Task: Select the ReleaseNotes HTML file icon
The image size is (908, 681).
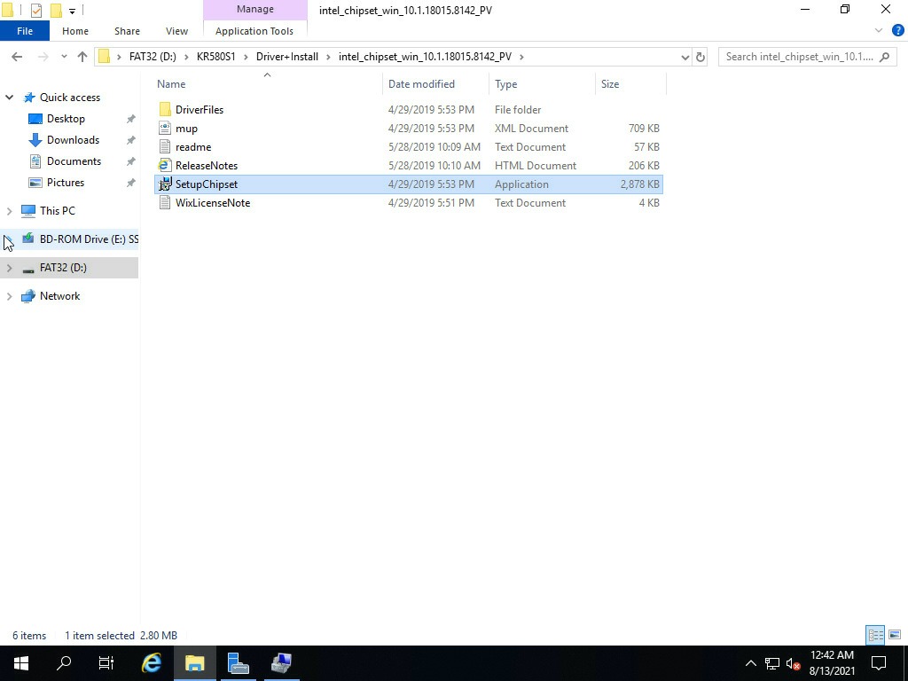Action: coord(165,165)
